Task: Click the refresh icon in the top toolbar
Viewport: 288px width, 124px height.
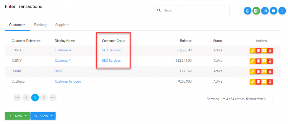Action: point(247,11)
